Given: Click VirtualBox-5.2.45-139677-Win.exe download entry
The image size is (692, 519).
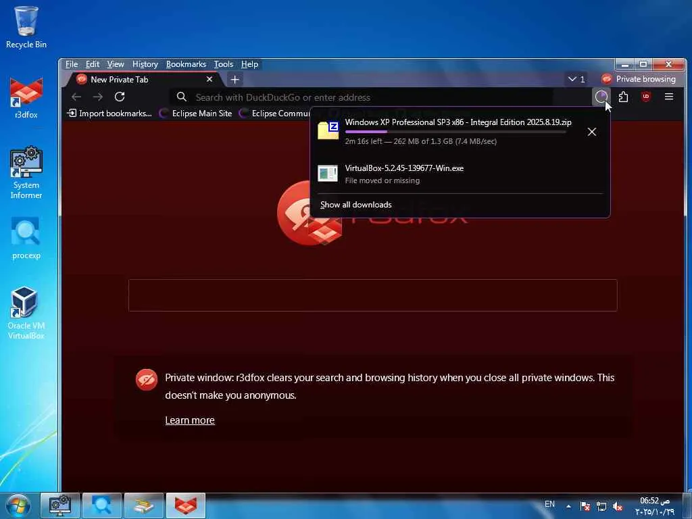Looking at the screenshot, I should [460, 174].
